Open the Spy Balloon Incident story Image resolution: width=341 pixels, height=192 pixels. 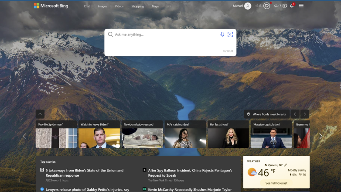point(190,173)
